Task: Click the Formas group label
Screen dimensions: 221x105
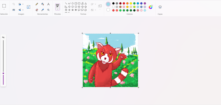Action: [83, 14]
